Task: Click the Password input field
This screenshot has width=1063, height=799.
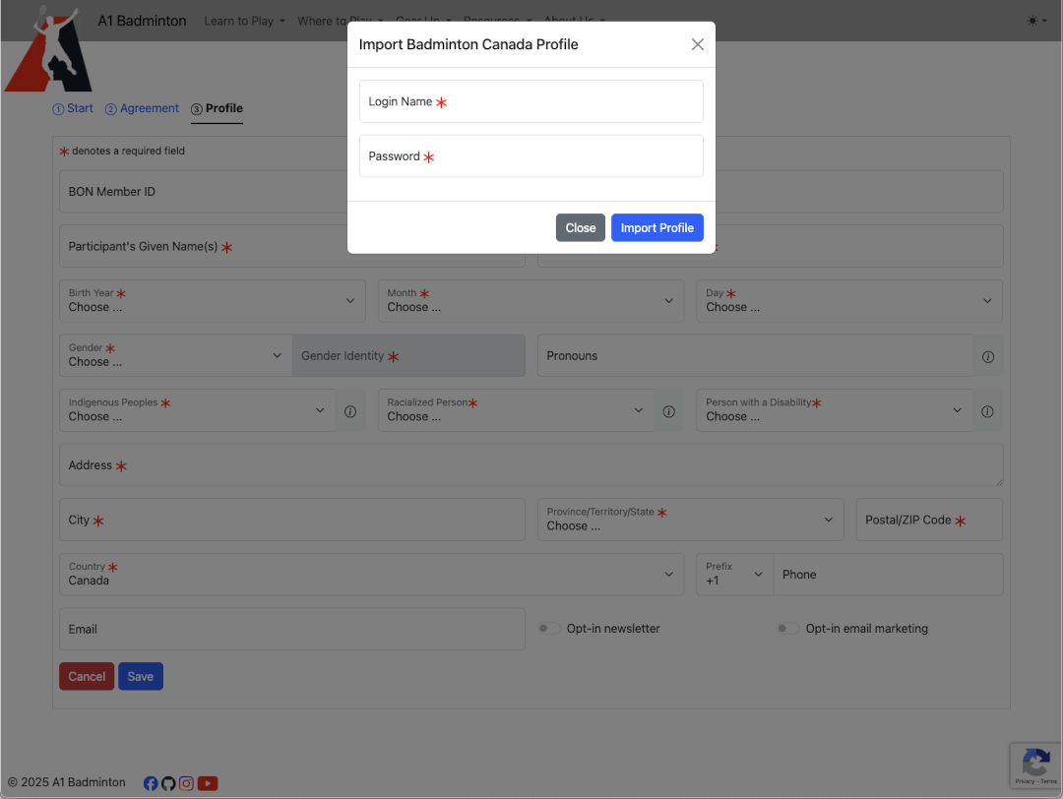Action: [x=531, y=155]
